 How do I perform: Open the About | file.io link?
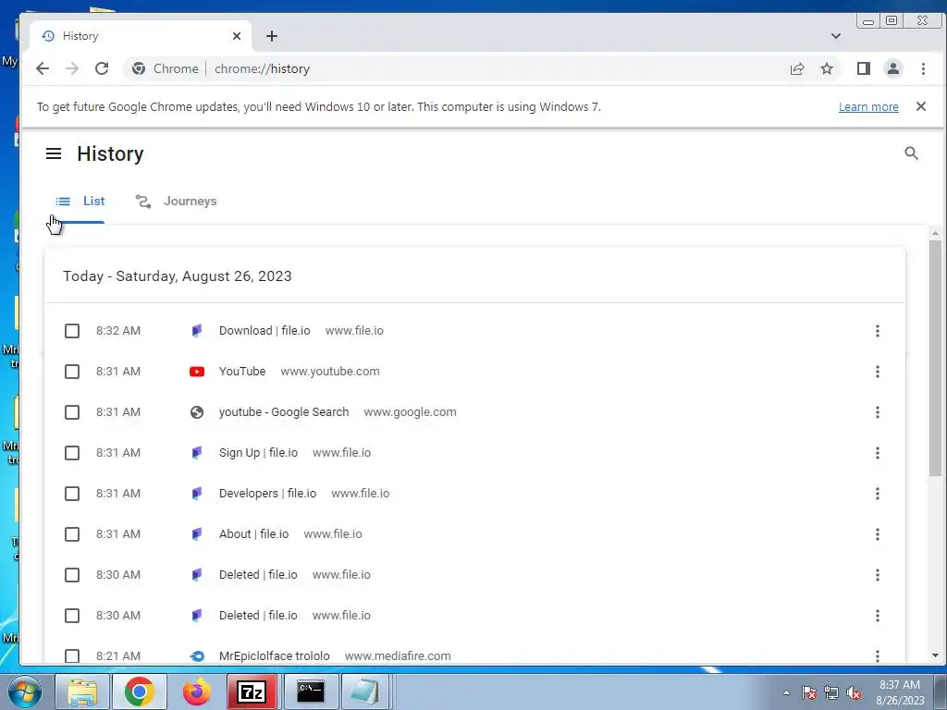[253, 534]
